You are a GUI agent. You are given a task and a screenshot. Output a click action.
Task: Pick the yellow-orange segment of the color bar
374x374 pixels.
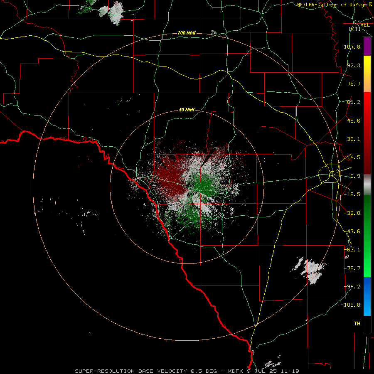click(x=367, y=74)
